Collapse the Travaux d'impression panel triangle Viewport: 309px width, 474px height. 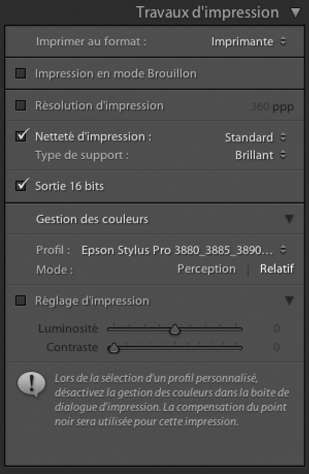click(x=295, y=13)
